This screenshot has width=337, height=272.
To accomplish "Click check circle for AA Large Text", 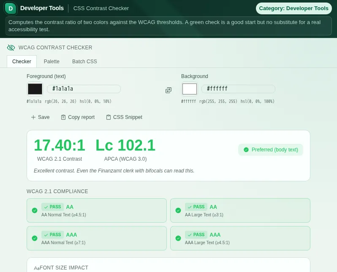I will [x=178, y=210].
